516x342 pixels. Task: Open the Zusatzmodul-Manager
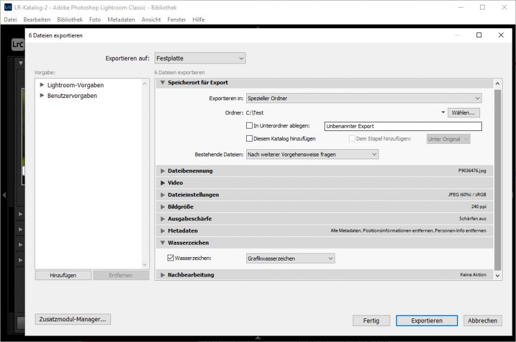click(73, 320)
